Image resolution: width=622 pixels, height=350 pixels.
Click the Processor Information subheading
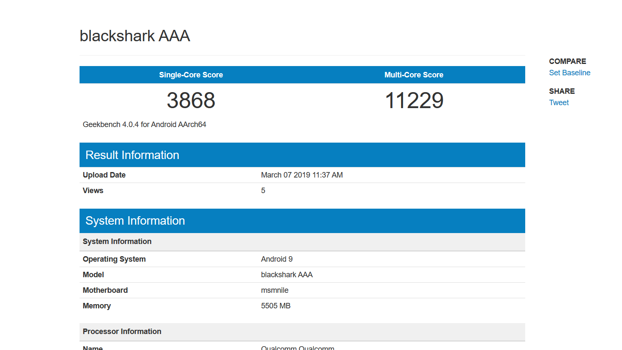pyautogui.click(x=302, y=332)
